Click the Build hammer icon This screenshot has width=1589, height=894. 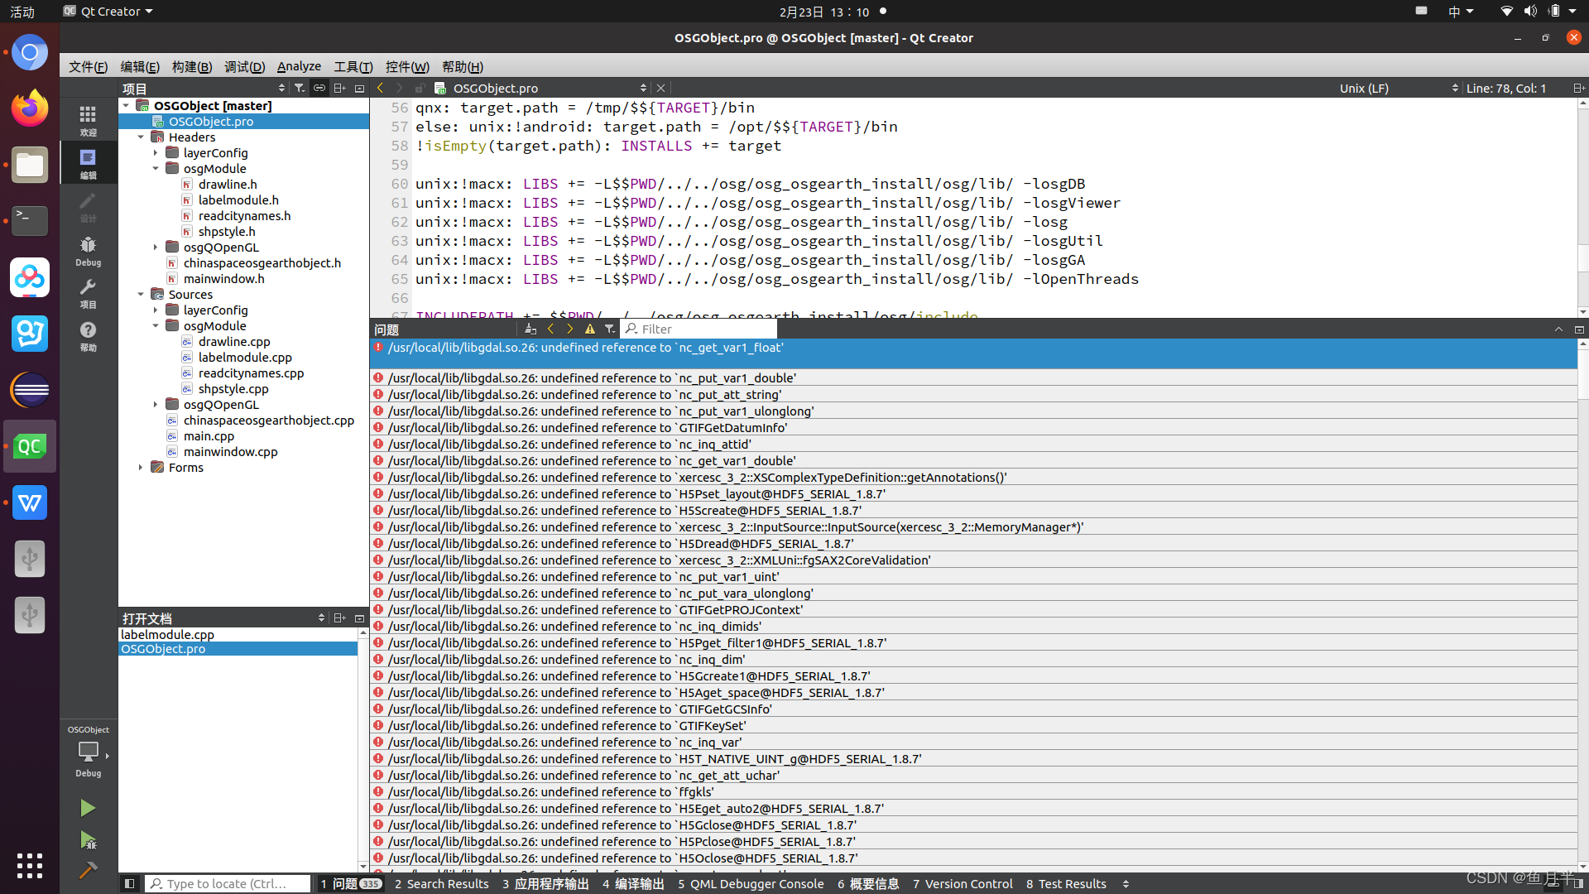pos(88,870)
